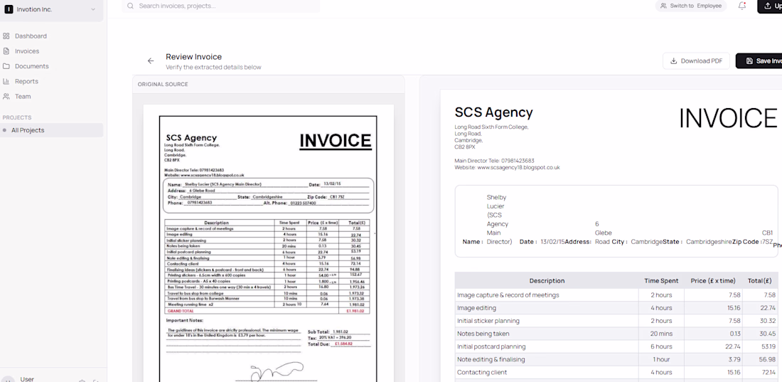This screenshot has width=782, height=382.
Task: Click the total value 56.98
Action: [768, 359]
